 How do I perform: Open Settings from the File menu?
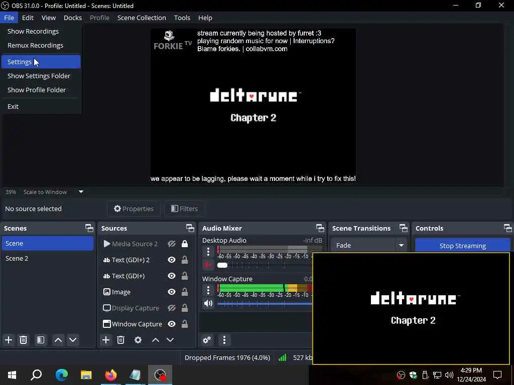coord(41,62)
